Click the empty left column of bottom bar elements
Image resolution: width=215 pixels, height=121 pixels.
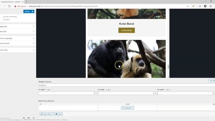[68, 108]
